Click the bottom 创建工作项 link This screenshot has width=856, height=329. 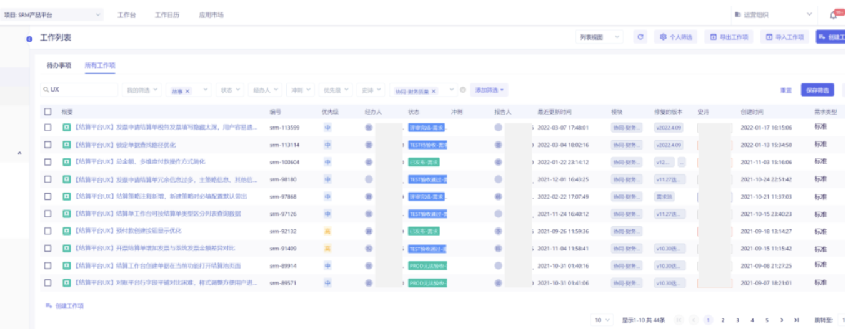coord(64,306)
